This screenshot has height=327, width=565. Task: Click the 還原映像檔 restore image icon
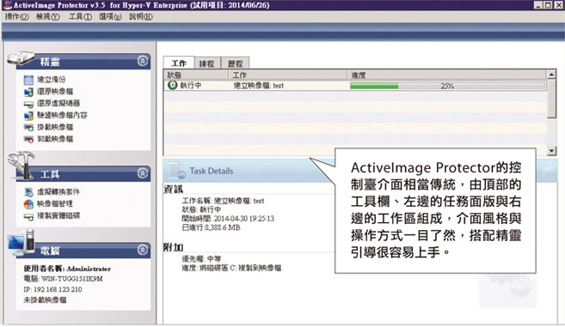tap(28, 92)
